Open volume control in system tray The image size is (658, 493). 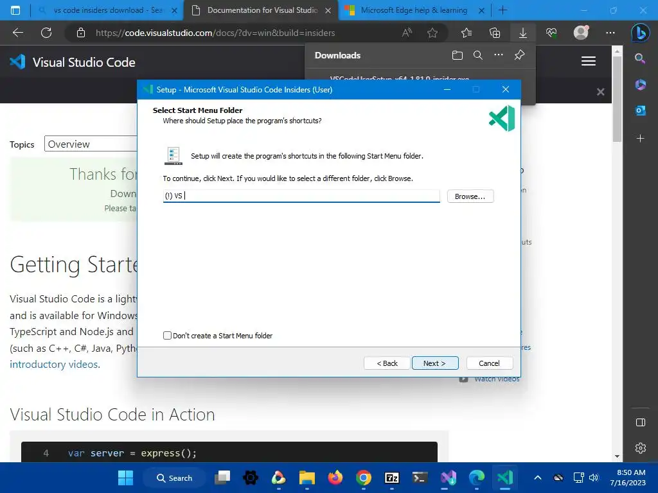[594, 478]
